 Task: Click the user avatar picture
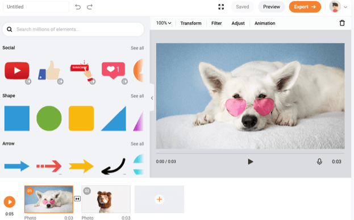pyautogui.click(x=335, y=7)
